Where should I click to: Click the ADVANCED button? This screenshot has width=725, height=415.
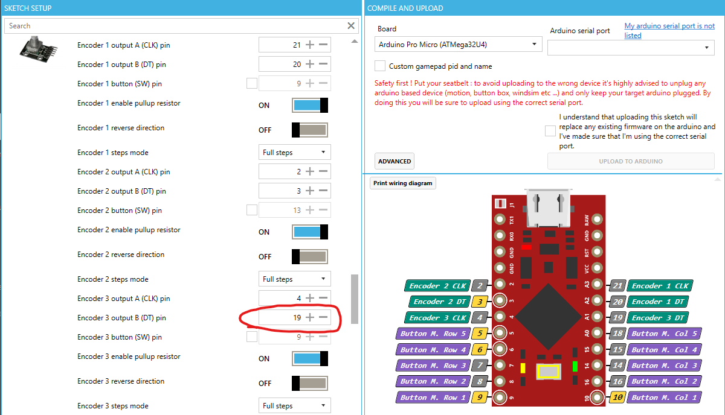[394, 161]
